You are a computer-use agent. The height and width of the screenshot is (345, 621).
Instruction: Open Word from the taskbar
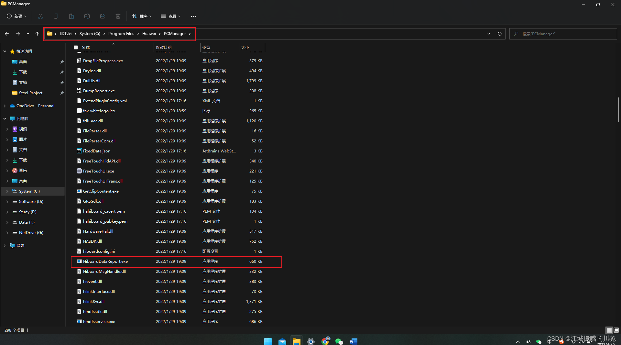point(353,341)
